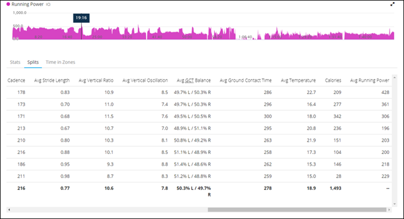The height and width of the screenshot is (219, 404).
Task: Click the Calories column header
Action: [333, 80]
